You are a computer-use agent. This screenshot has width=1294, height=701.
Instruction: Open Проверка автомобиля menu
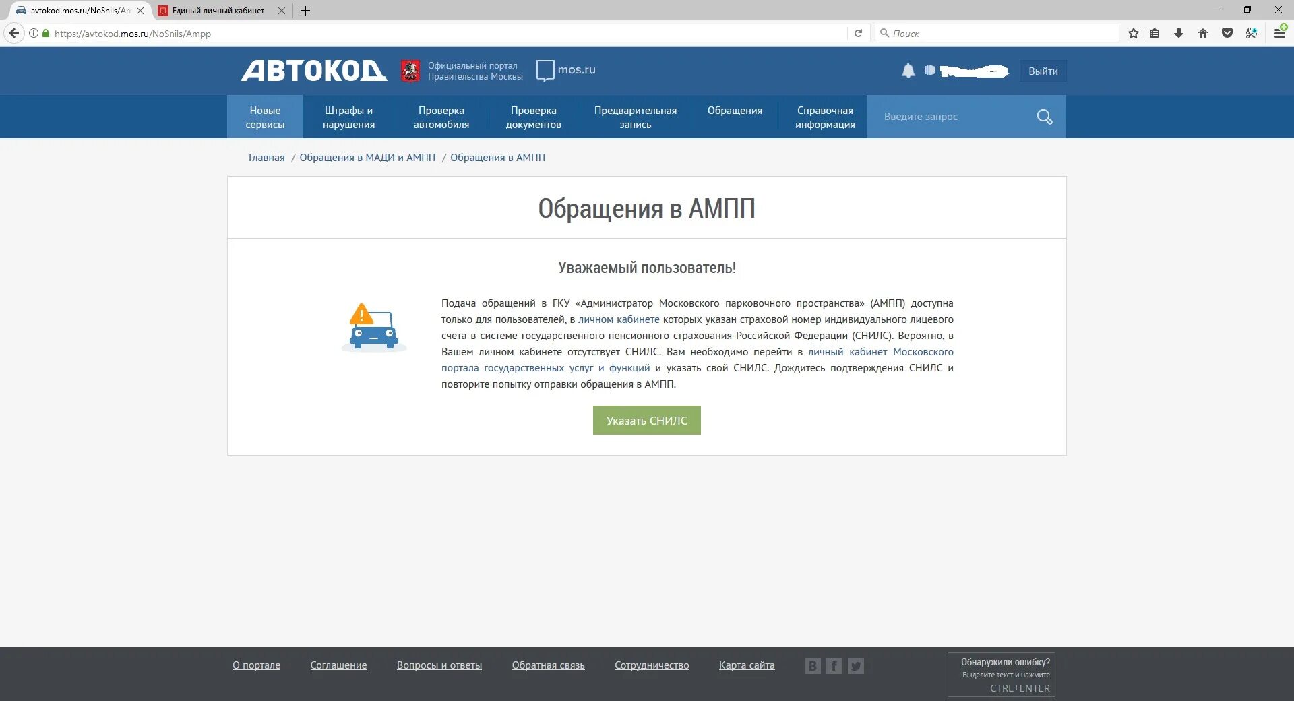pos(441,117)
